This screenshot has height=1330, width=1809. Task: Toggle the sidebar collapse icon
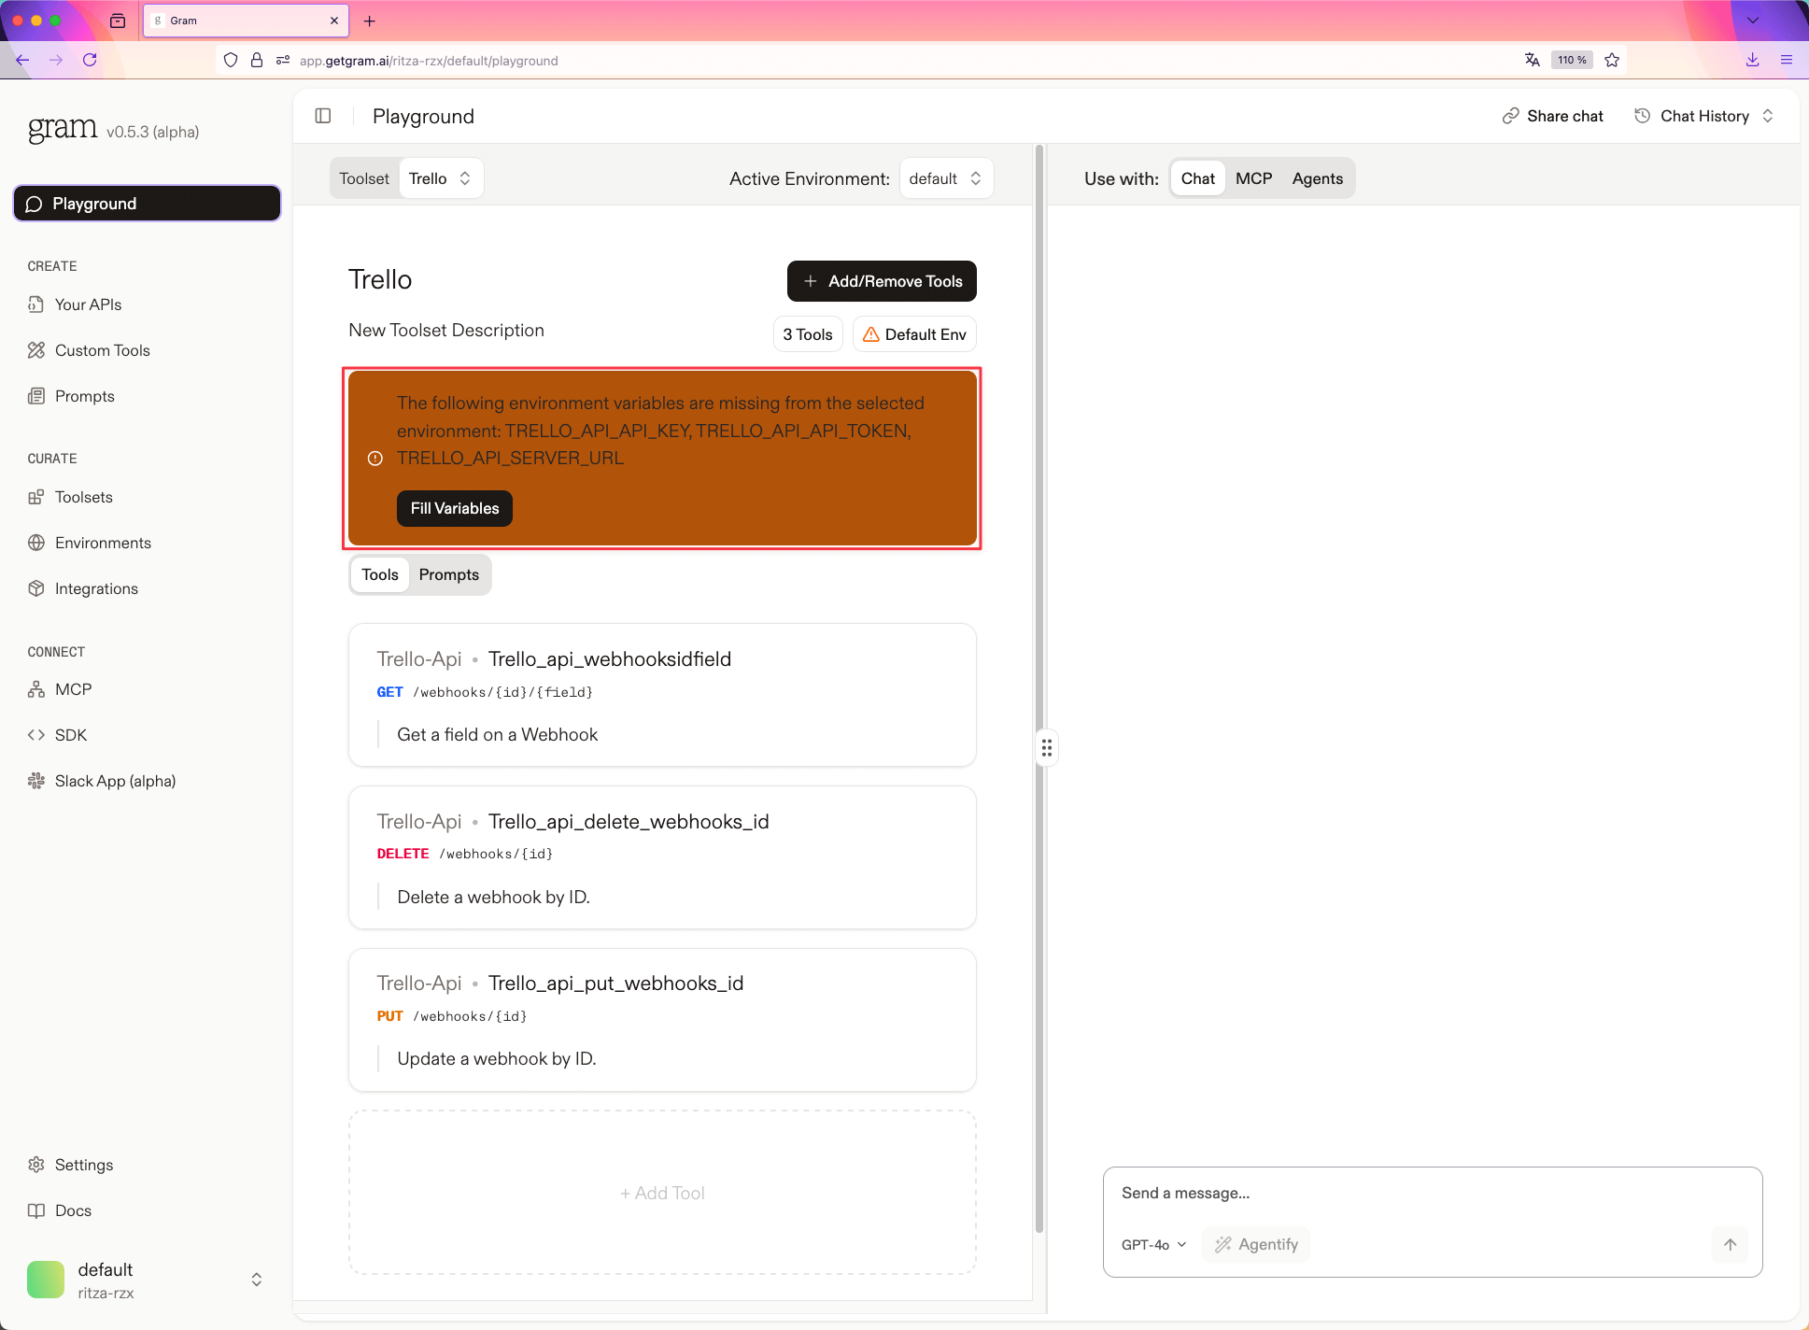(323, 116)
